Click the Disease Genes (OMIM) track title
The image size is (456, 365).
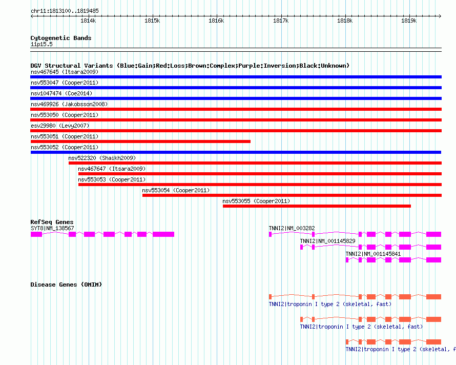[x=66, y=285]
